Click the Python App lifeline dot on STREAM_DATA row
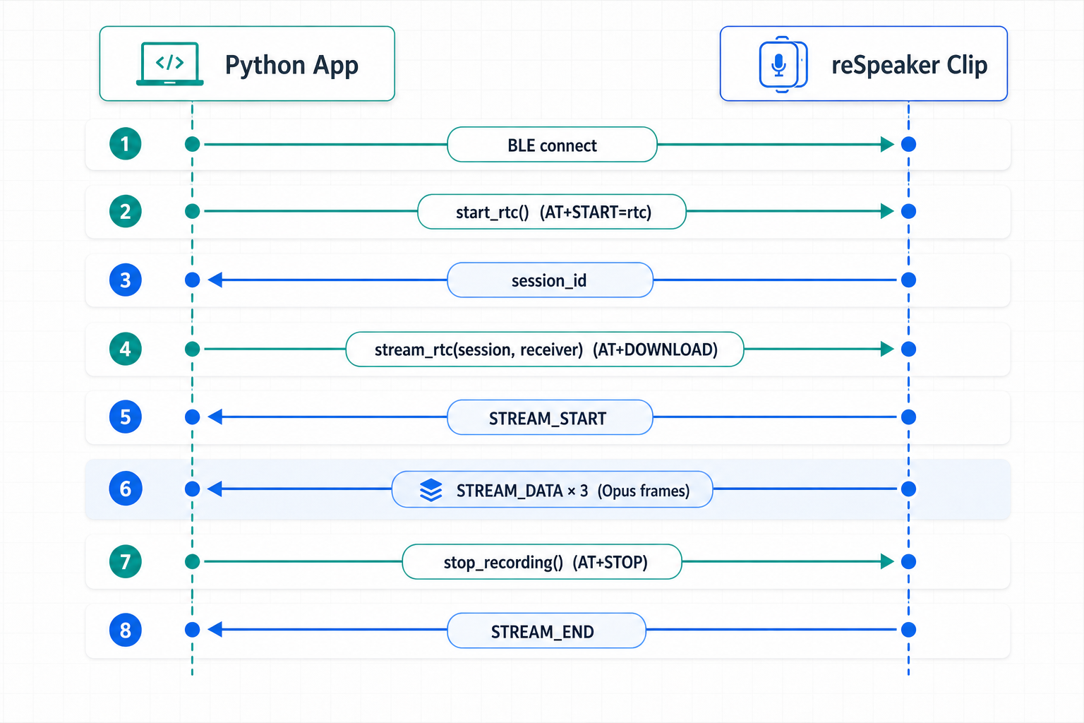 click(192, 489)
